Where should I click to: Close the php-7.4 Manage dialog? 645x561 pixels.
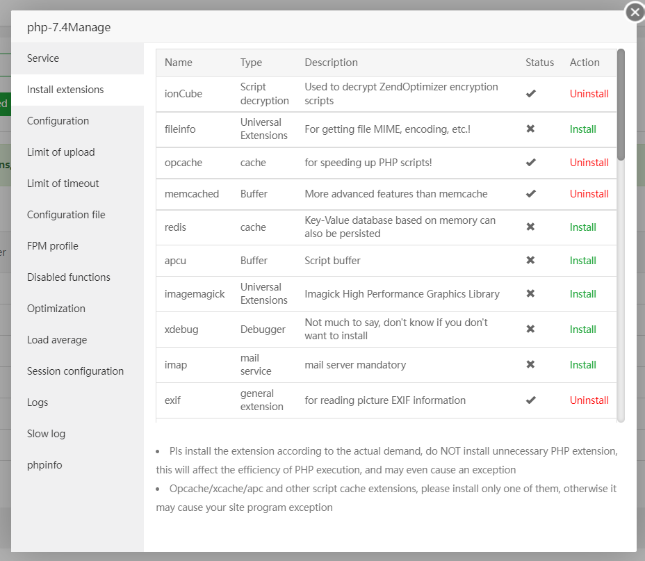coord(634,13)
